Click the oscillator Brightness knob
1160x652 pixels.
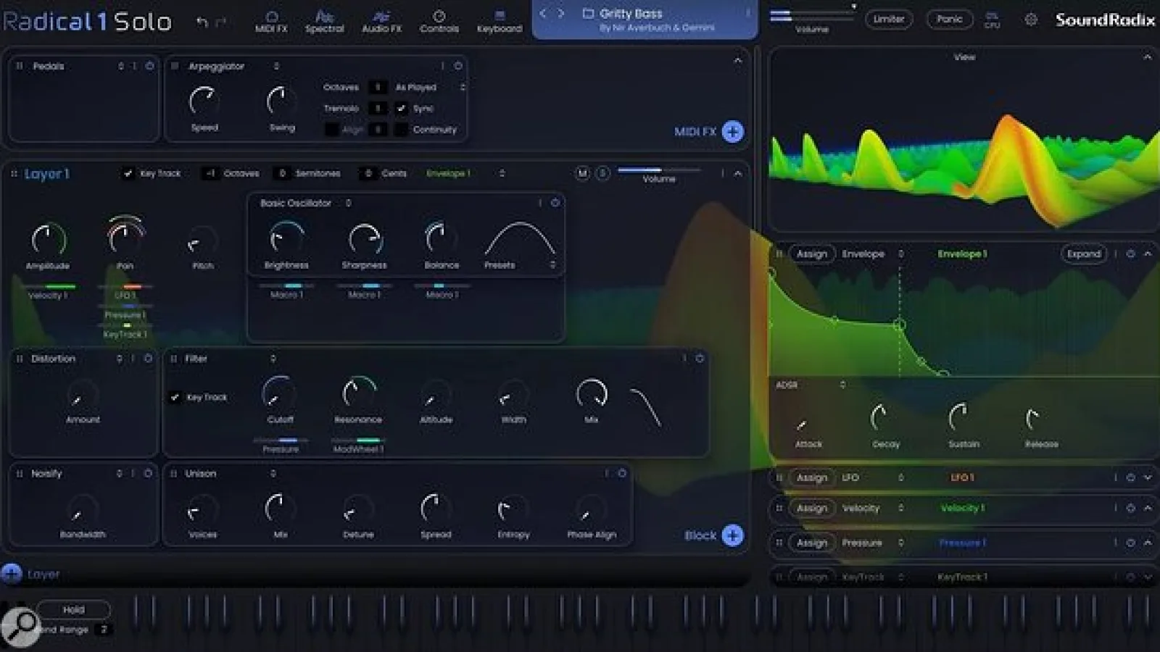click(x=286, y=238)
